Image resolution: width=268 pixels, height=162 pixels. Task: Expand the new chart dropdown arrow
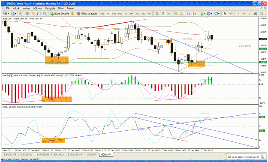(x=9, y=14)
